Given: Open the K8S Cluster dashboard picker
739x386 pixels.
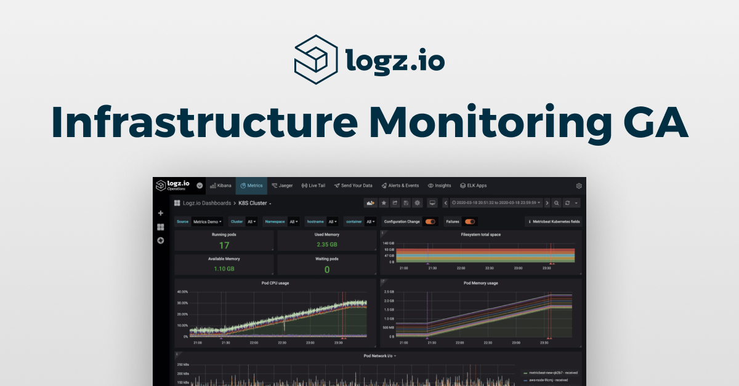Looking at the screenshot, I should click(255, 203).
